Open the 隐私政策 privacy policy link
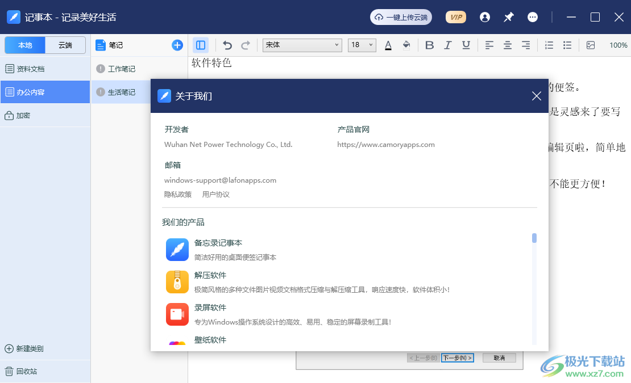Viewport: 631px width, 383px height. pyautogui.click(x=177, y=194)
